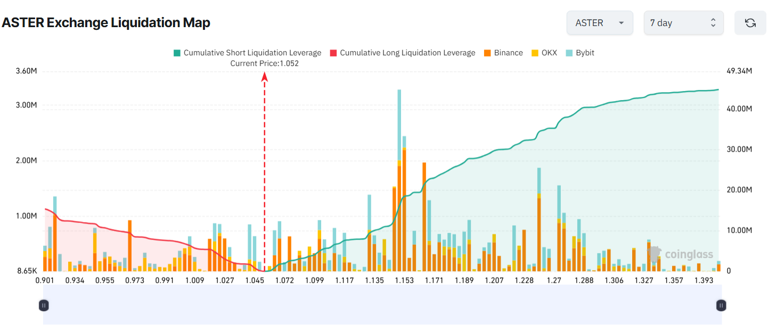Expand the ASTER dropdown arrow
This screenshot has height=331, width=768.
[x=620, y=23]
